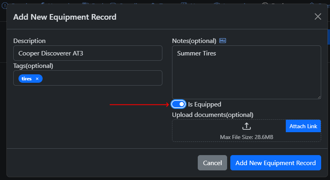The width and height of the screenshot is (330, 180).
Task: Click empty space in the Tags field
Action: pyautogui.click(x=100, y=78)
